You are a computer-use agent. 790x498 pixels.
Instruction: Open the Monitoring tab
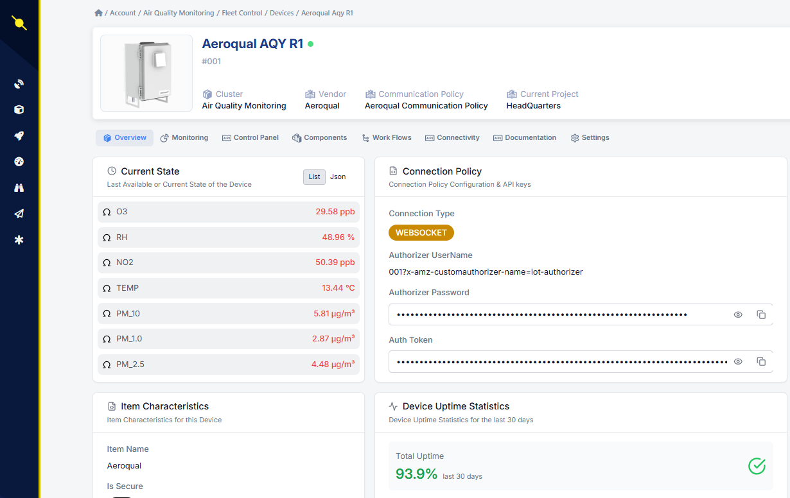[x=184, y=138]
